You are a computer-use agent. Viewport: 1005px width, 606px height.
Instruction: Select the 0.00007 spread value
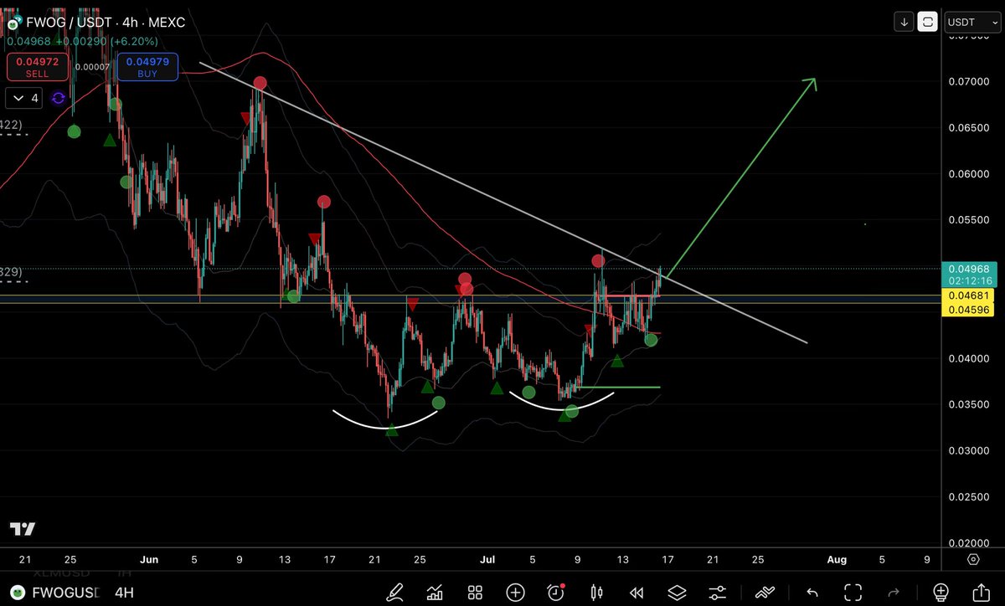(x=92, y=67)
